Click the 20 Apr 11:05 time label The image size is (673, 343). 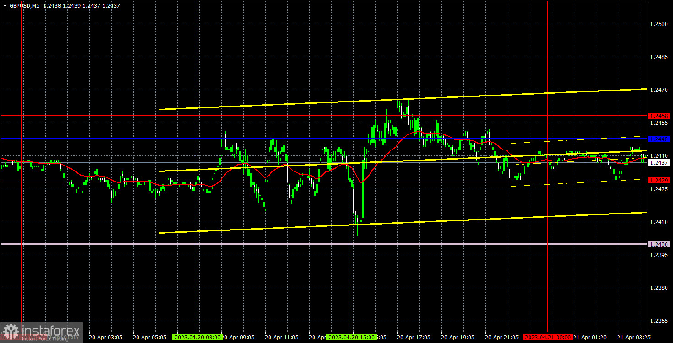[281, 337]
